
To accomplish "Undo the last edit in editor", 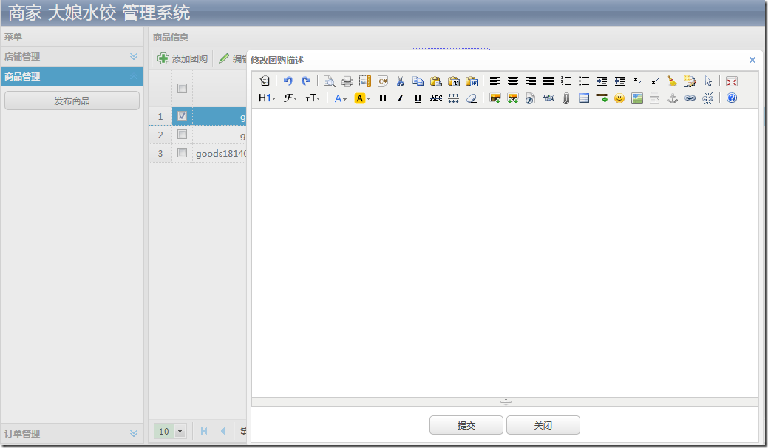I will pyautogui.click(x=288, y=81).
